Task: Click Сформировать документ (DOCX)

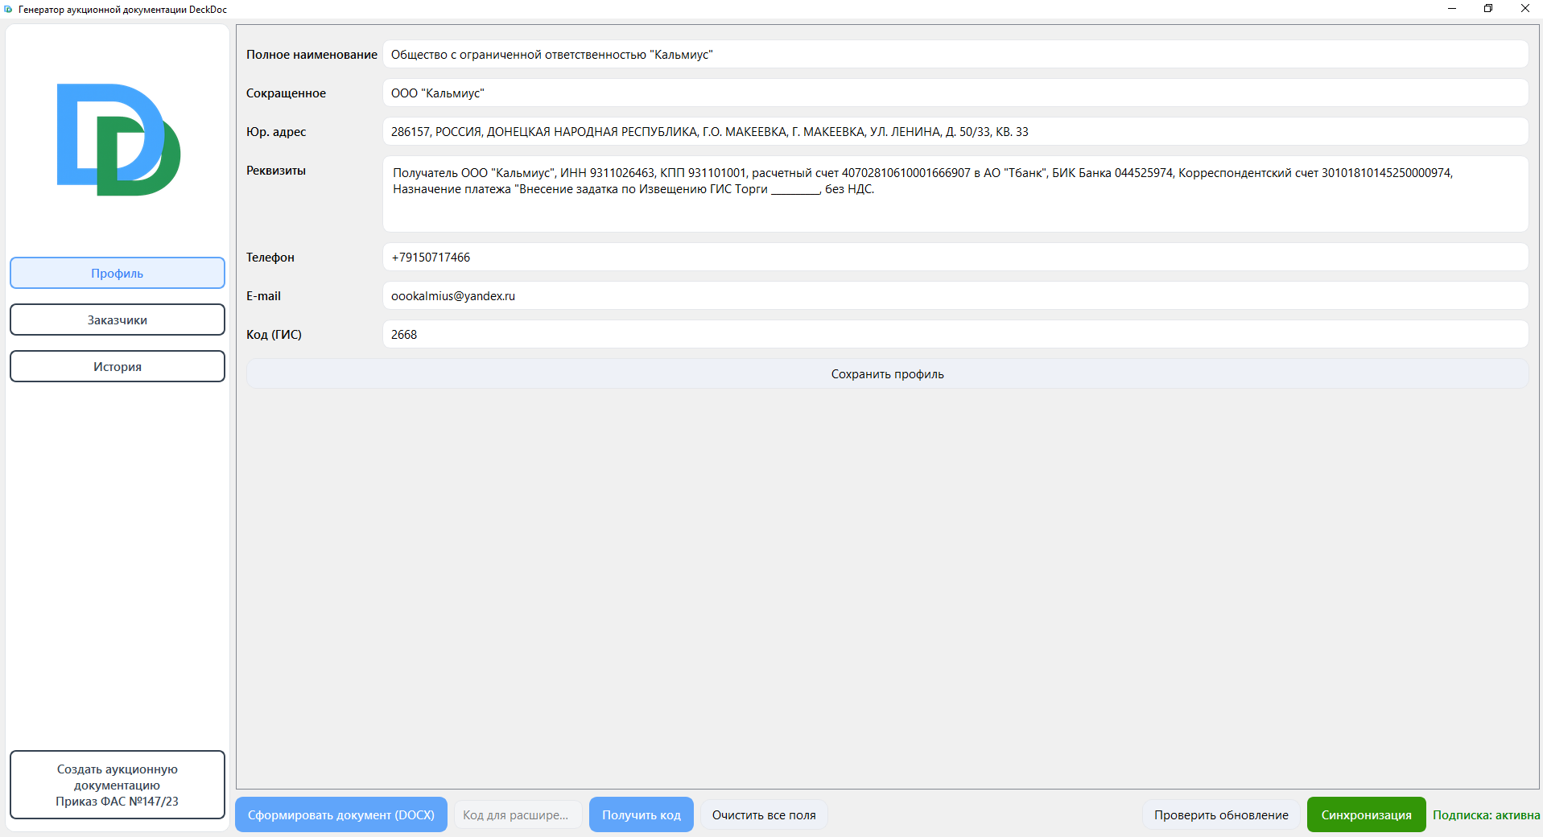Action: (x=340, y=814)
